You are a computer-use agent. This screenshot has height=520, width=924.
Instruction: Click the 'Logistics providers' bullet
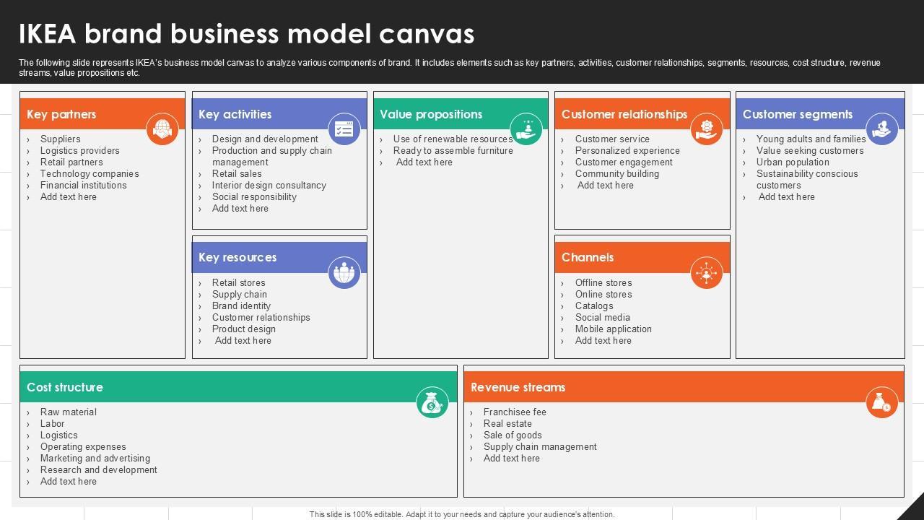point(80,150)
